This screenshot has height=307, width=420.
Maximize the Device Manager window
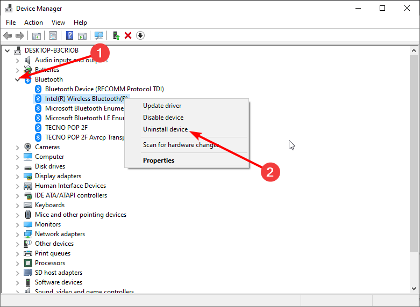[x=382, y=8]
